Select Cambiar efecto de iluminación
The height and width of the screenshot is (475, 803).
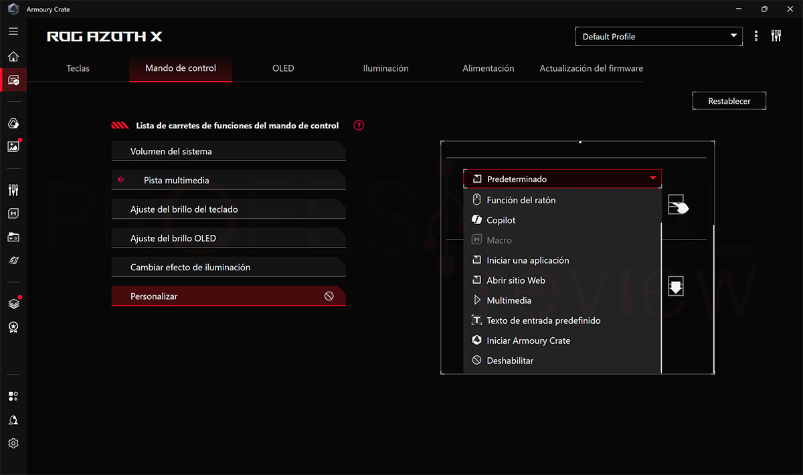coord(228,267)
